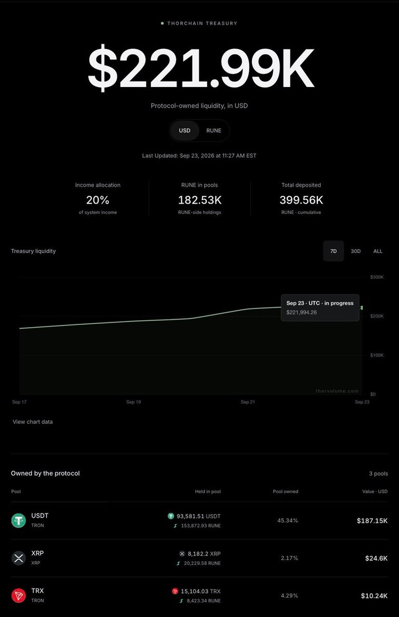Click small XRP icon beside 8,182.2 XRP
Screen dimensions: 399x617
pos(182,553)
